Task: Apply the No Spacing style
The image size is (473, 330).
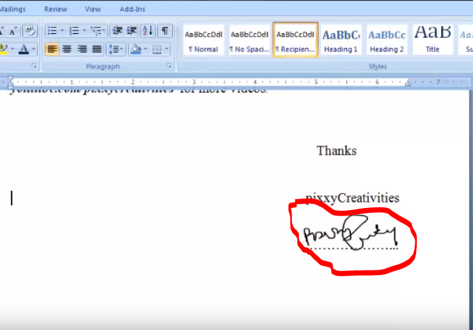Action: (x=249, y=40)
